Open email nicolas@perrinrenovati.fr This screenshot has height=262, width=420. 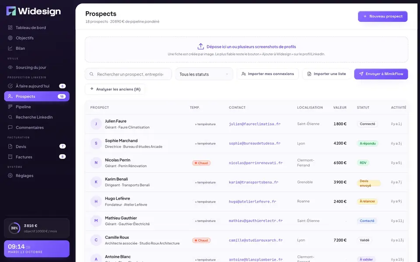pos(256,163)
